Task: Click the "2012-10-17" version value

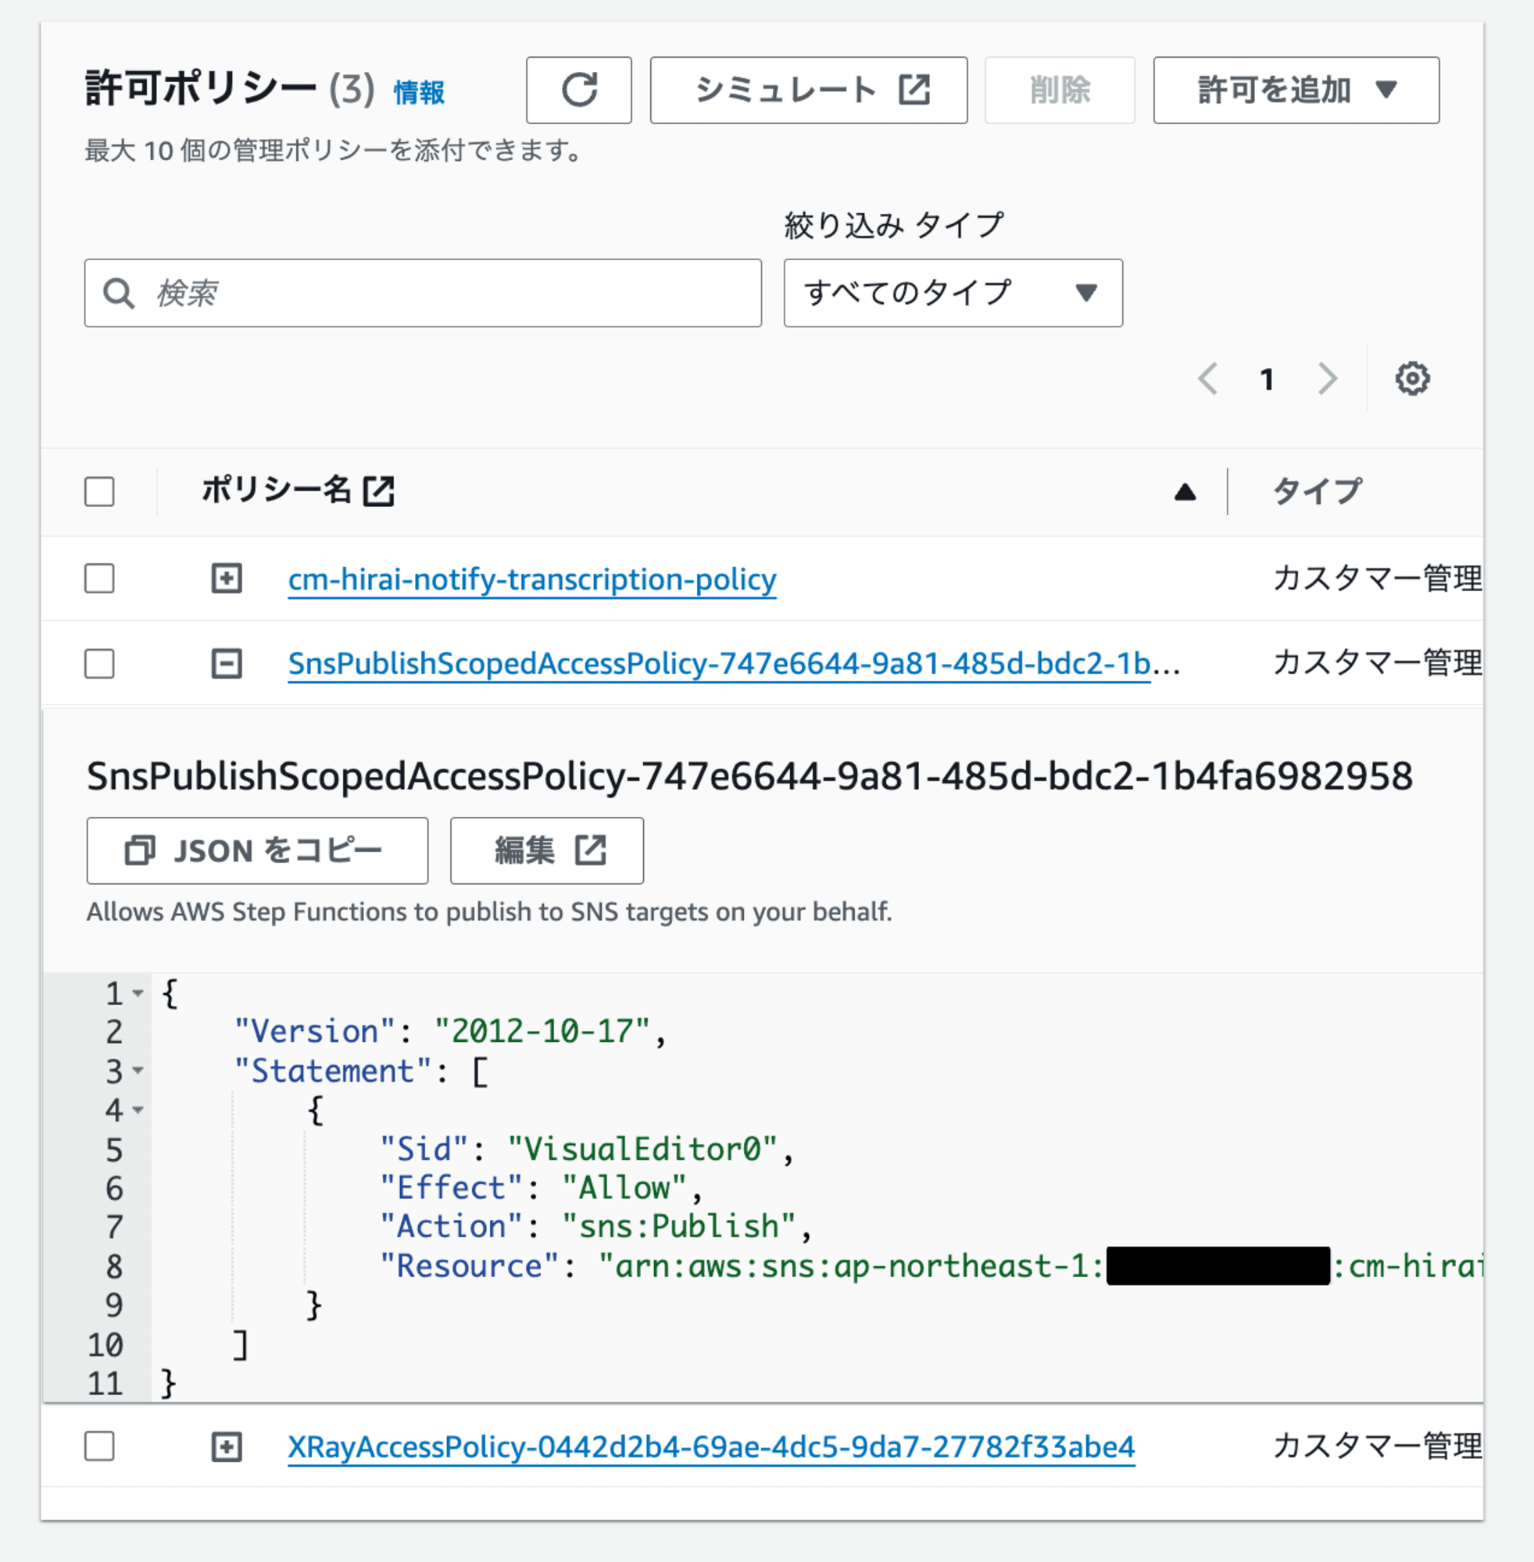Action: click(542, 1032)
